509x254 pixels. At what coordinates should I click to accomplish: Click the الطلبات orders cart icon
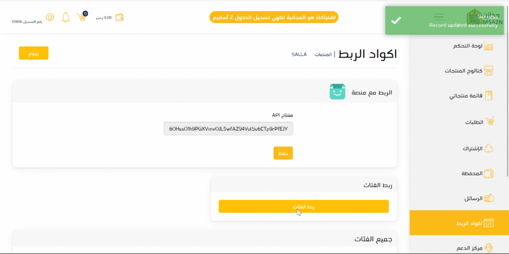[489, 122]
